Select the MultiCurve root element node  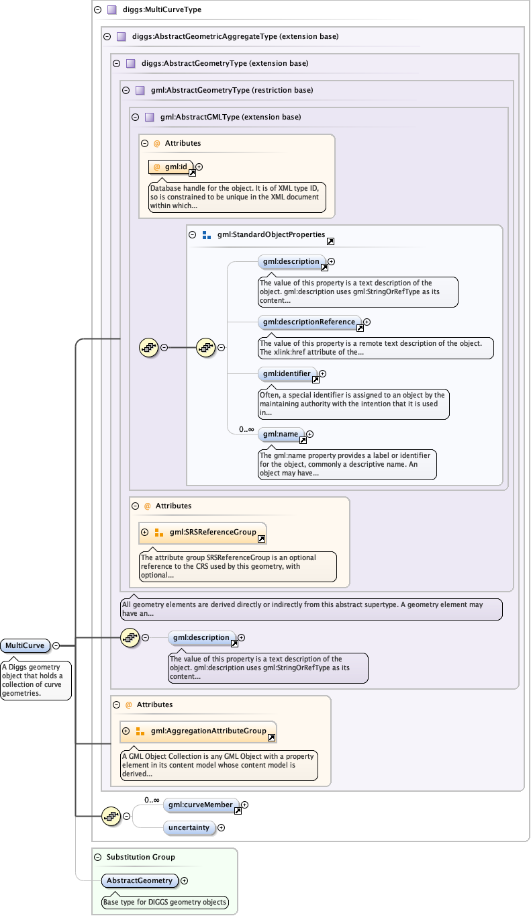[26, 645]
